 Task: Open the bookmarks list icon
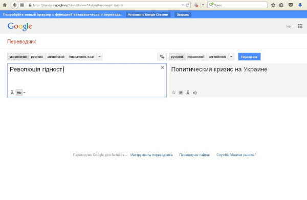281,5
